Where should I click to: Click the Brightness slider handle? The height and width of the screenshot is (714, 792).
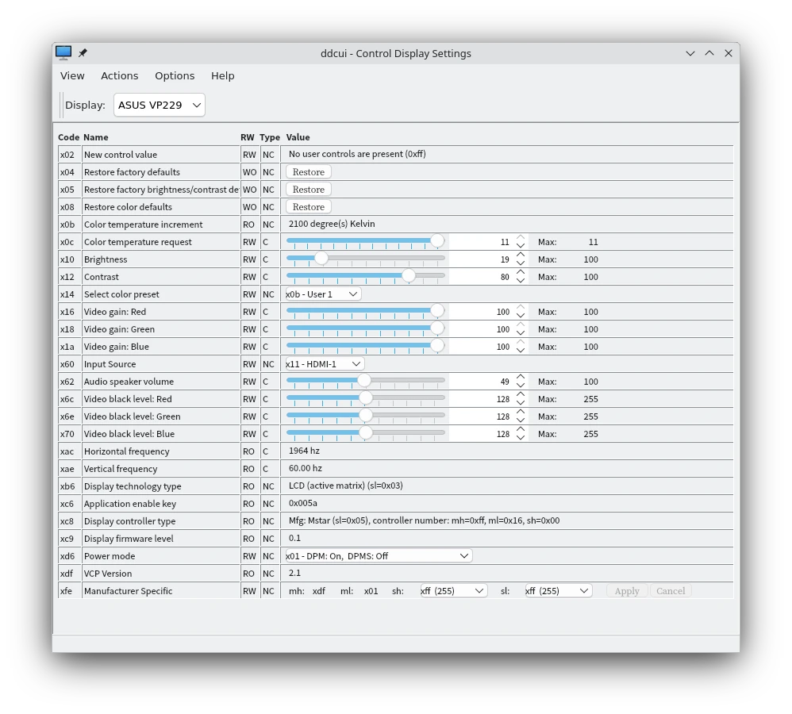[x=321, y=258]
